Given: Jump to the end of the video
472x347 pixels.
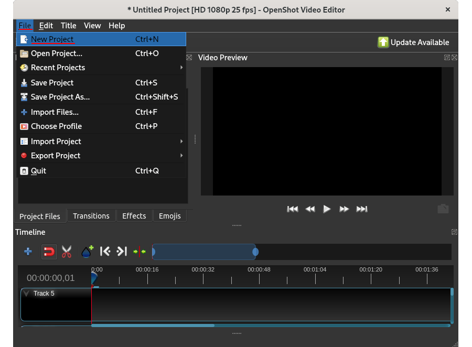Looking at the screenshot, I should point(361,209).
